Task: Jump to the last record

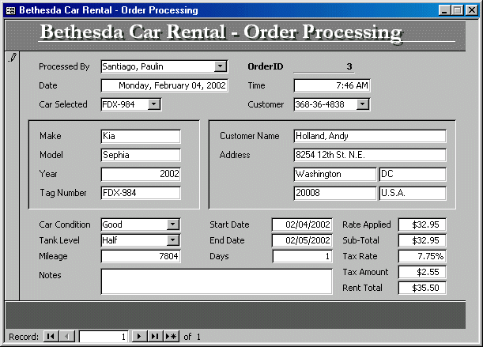Action: point(155,336)
